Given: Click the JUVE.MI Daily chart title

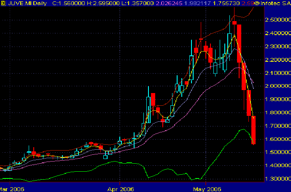Looking at the screenshot, I should tap(27, 3).
